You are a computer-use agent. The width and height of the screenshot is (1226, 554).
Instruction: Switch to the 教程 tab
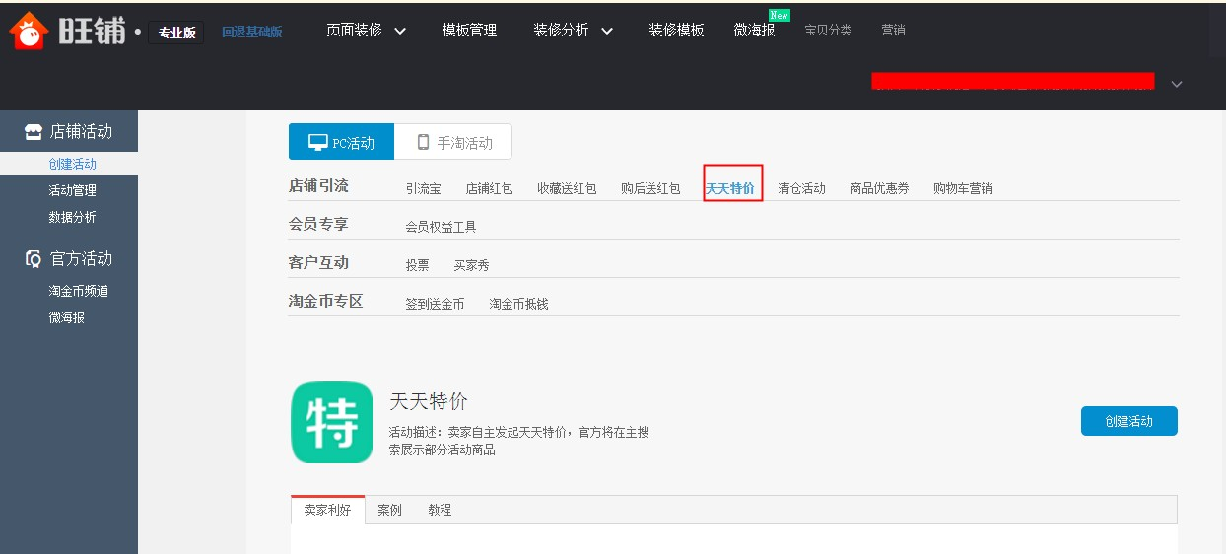click(x=440, y=510)
